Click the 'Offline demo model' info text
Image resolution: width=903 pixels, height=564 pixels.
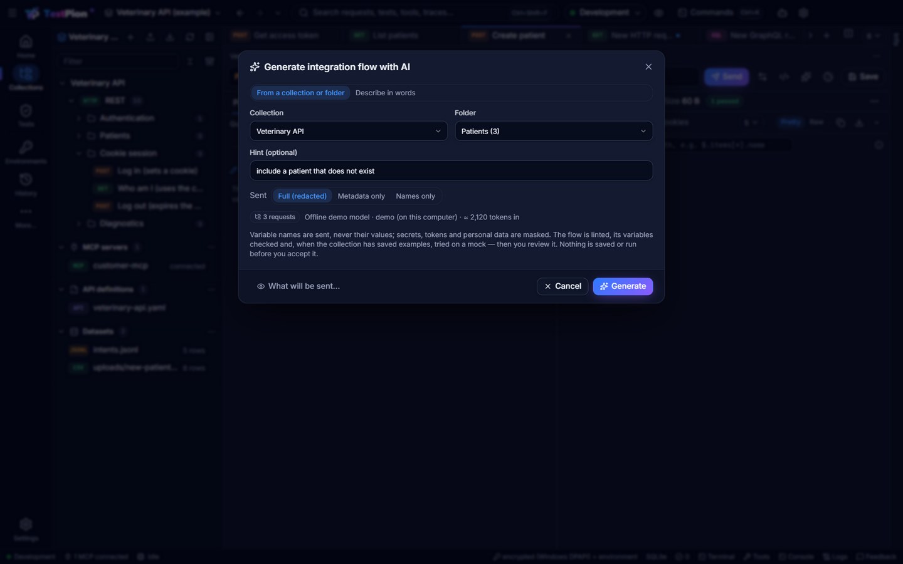click(x=411, y=217)
